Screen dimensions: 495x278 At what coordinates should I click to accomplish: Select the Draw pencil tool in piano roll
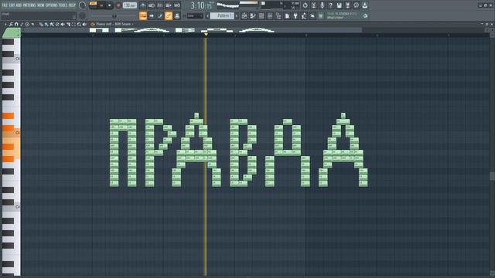[x=41, y=24]
